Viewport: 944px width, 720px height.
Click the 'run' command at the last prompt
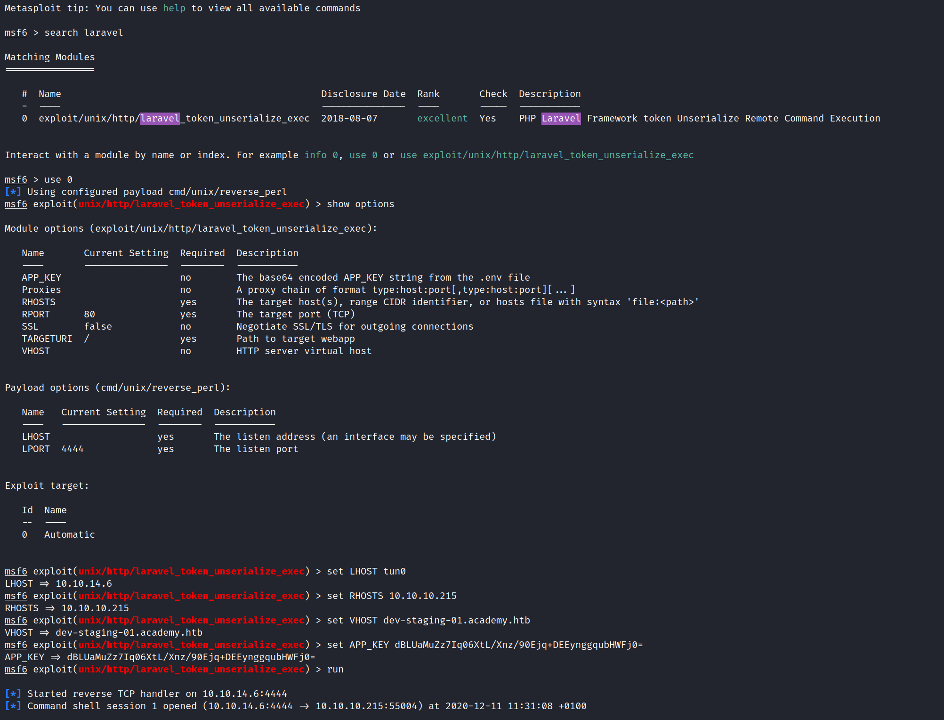(x=335, y=669)
